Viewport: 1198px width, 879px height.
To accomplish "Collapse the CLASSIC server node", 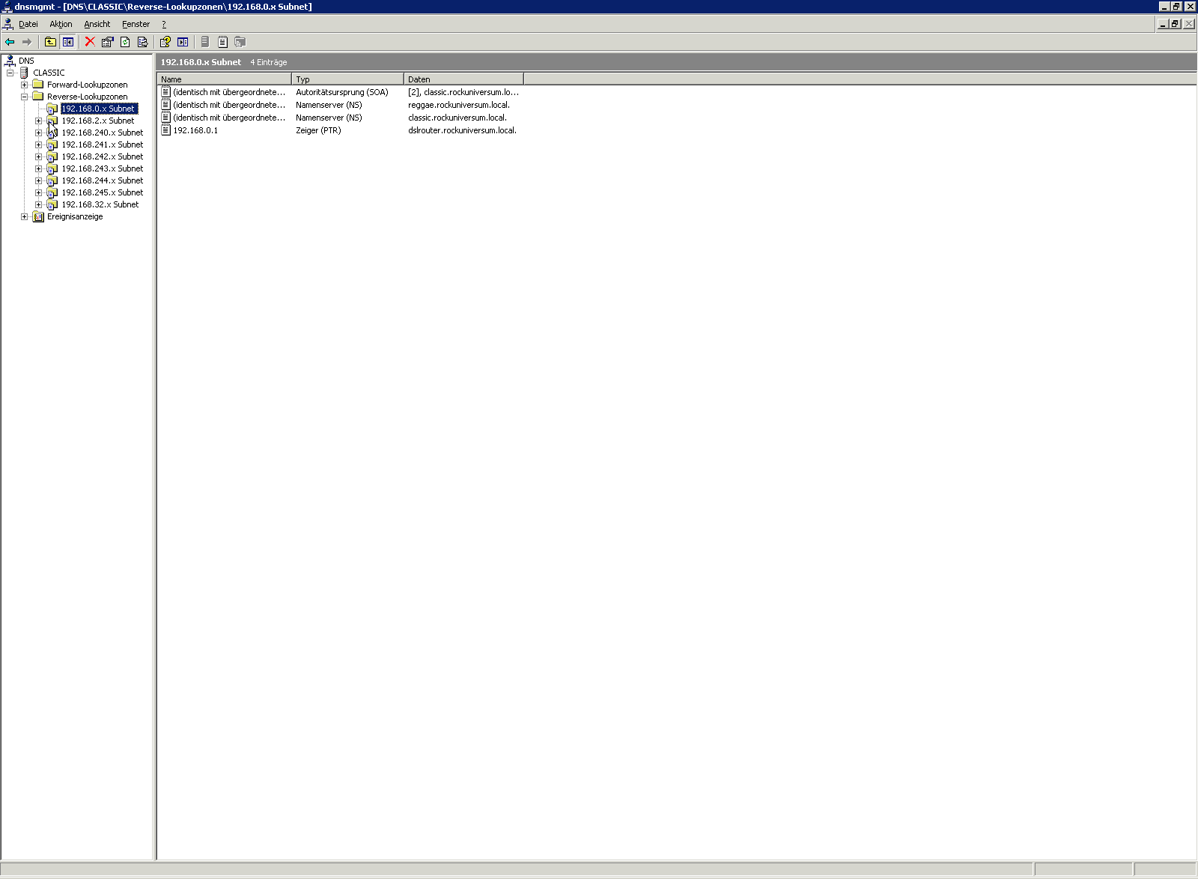I will pyautogui.click(x=10, y=73).
